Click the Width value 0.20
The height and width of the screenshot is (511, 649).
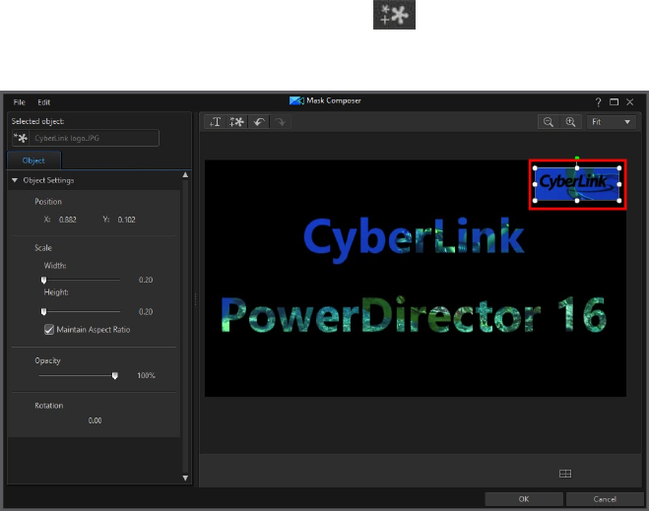(146, 281)
